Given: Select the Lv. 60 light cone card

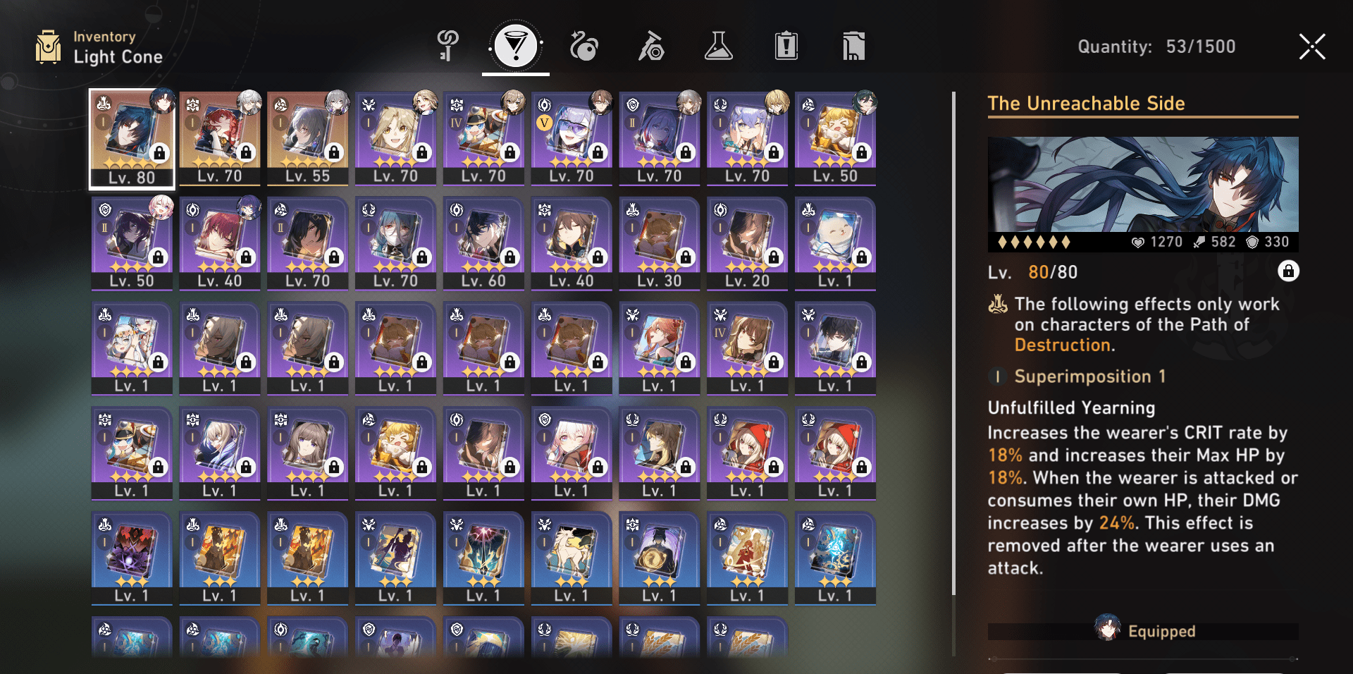Looking at the screenshot, I should click(483, 244).
